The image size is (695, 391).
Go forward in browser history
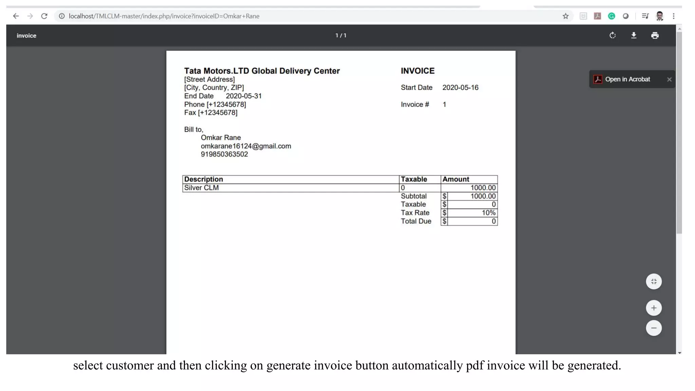click(30, 16)
